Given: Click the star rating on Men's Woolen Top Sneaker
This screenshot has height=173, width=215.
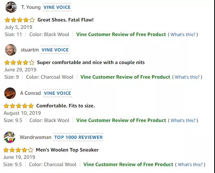Looking at the screenshot, I should point(18,150).
